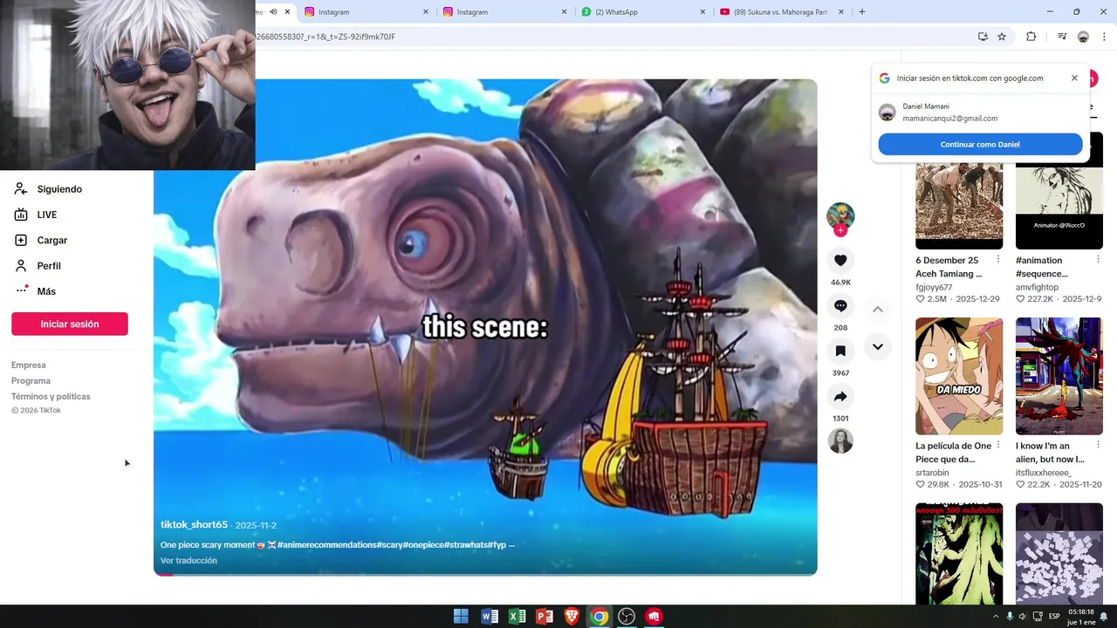Share the video via the arrow icon
Screen dimensions: 1117x628
(x=840, y=397)
